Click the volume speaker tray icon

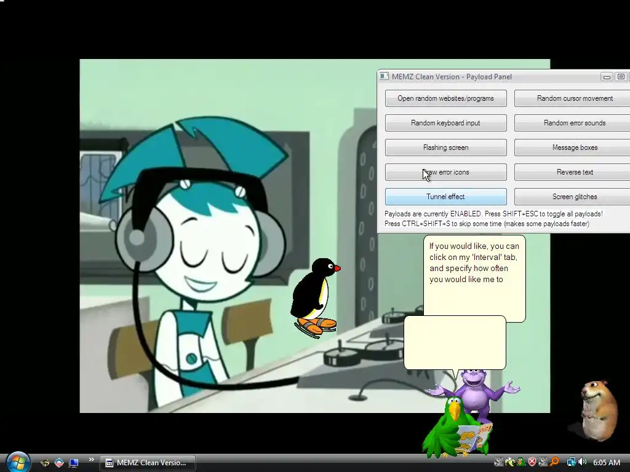tap(582, 462)
